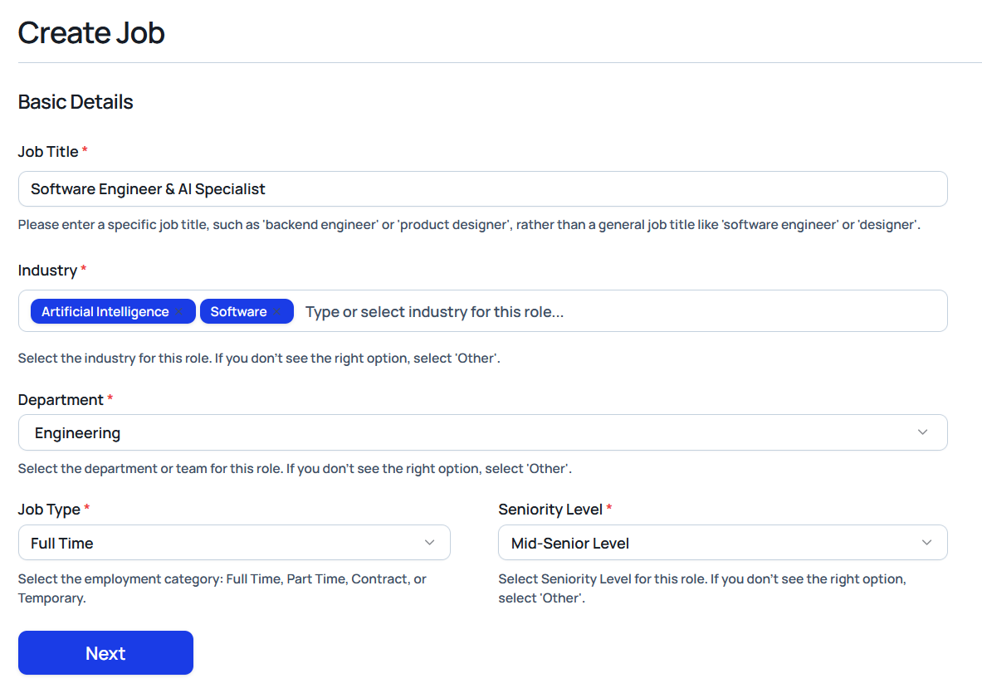Click the industry search input placeholder
The width and height of the screenshot is (982, 688).
point(434,312)
